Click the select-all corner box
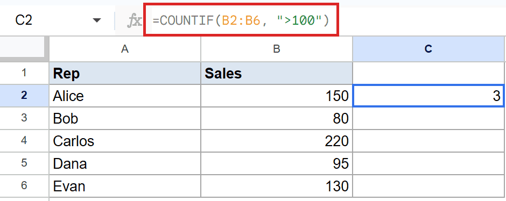The height and width of the screenshot is (201, 506). click(22, 47)
